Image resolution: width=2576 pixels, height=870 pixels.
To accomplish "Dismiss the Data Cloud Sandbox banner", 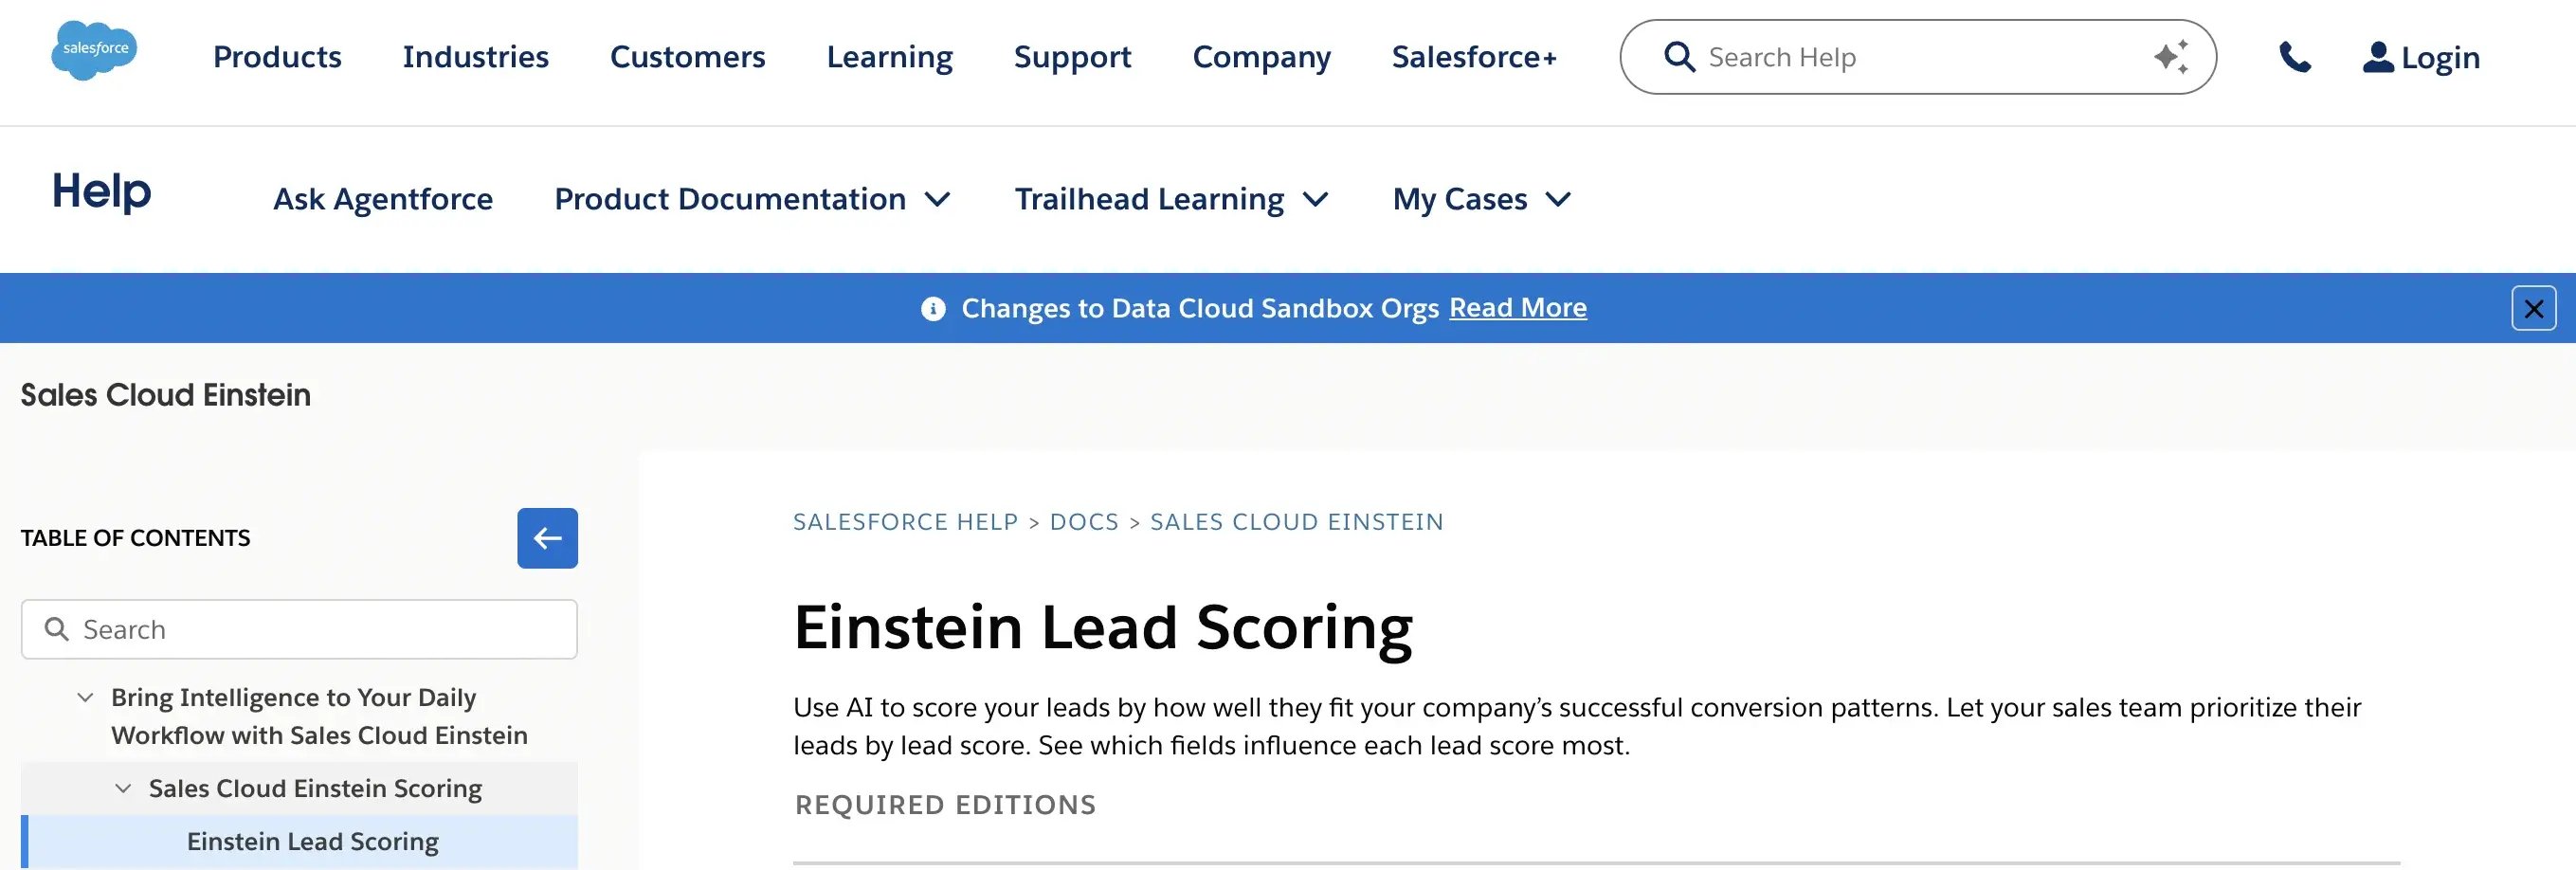I will [x=2533, y=308].
